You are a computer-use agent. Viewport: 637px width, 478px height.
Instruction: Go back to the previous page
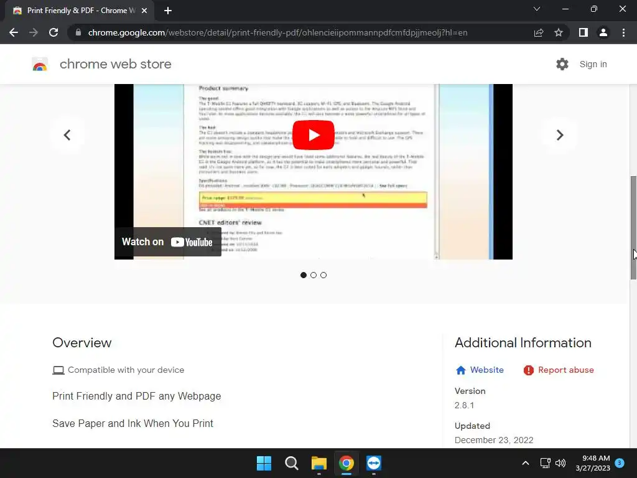tap(14, 32)
